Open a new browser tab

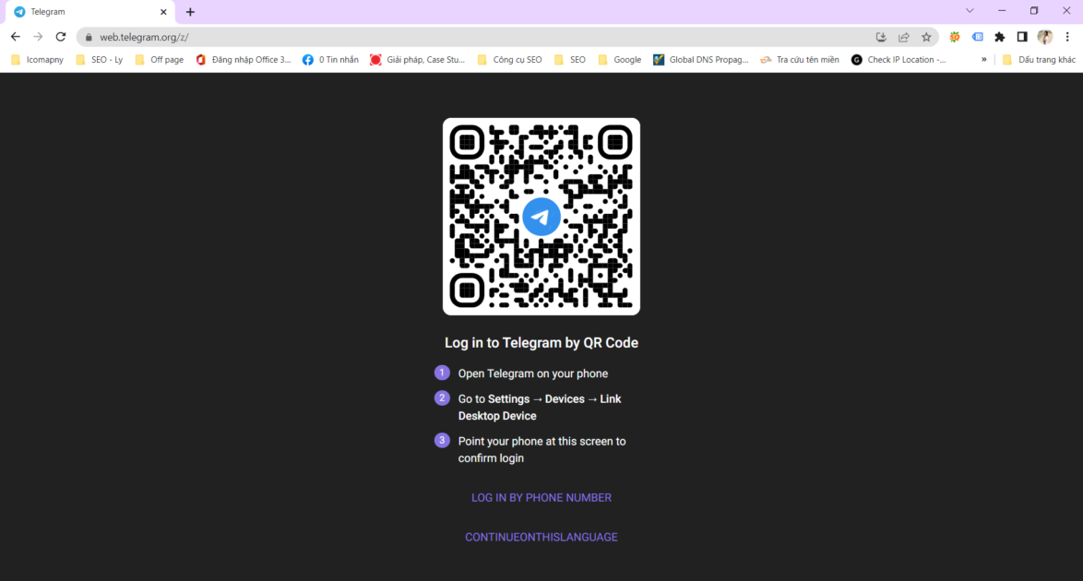tap(190, 12)
